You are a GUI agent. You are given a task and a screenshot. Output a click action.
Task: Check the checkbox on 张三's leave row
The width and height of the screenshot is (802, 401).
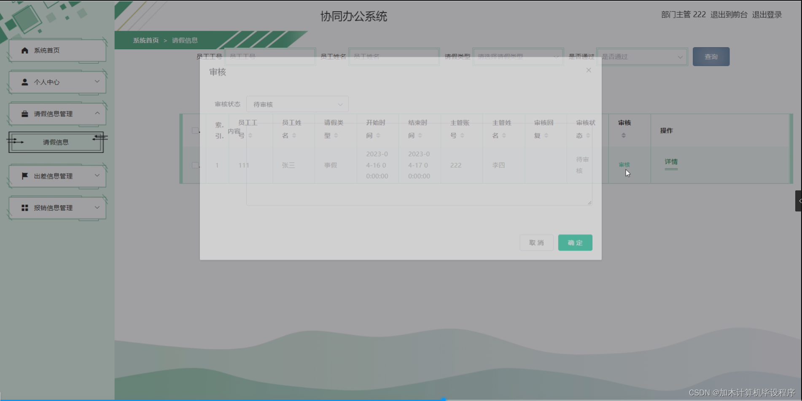[195, 165]
